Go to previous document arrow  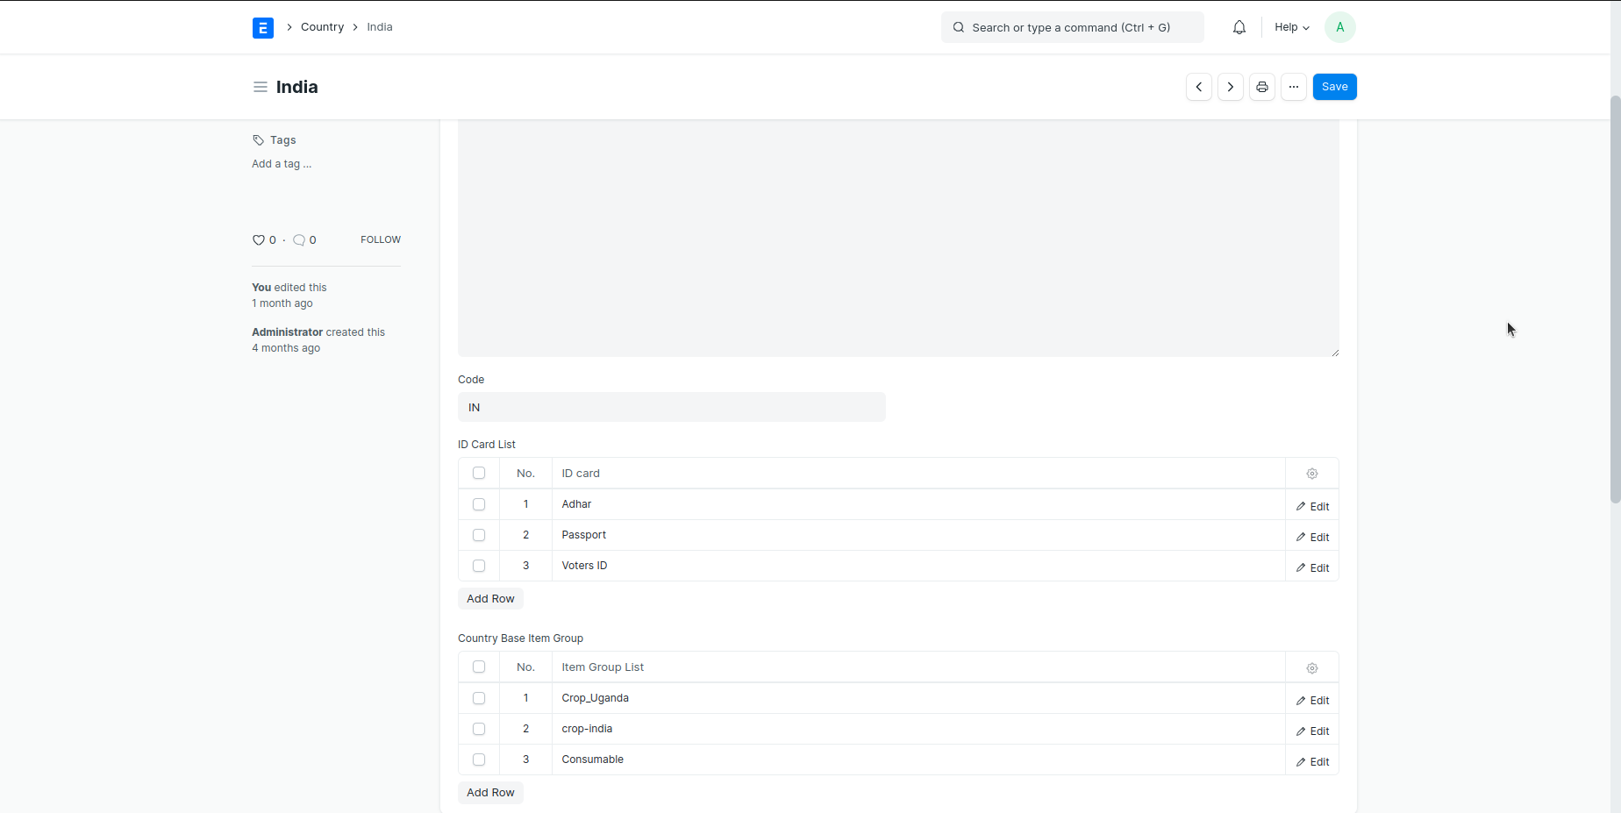(x=1198, y=87)
